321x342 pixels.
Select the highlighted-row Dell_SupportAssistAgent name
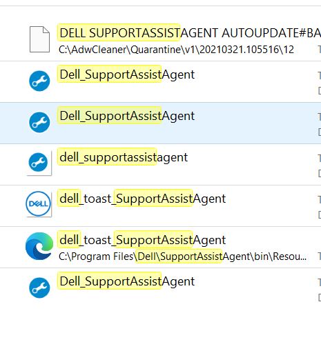pos(127,116)
